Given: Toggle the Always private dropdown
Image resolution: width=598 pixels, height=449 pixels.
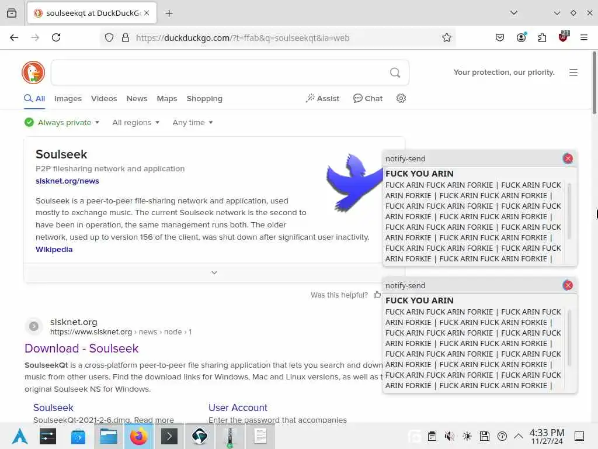Looking at the screenshot, I should click(62, 123).
